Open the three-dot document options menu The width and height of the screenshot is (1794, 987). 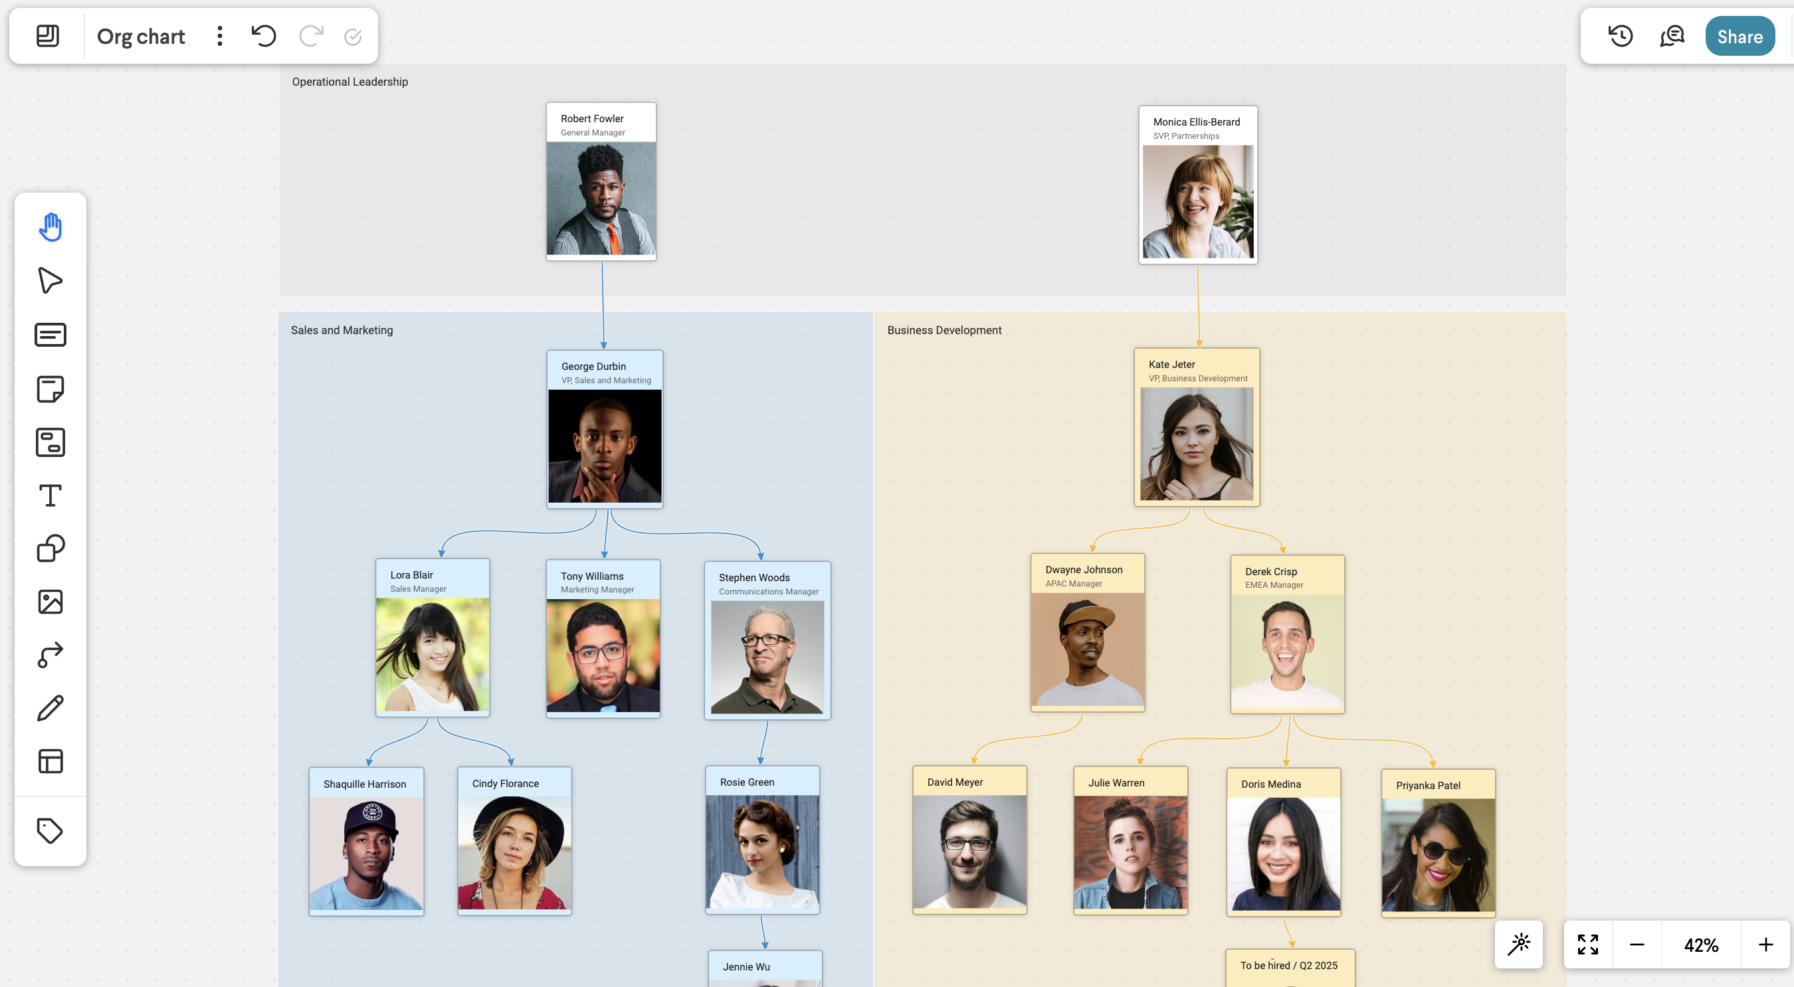(x=219, y=35)
